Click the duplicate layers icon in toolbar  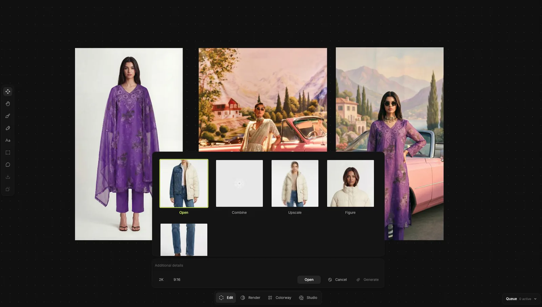pyautogui.click(x=8, y=189)
